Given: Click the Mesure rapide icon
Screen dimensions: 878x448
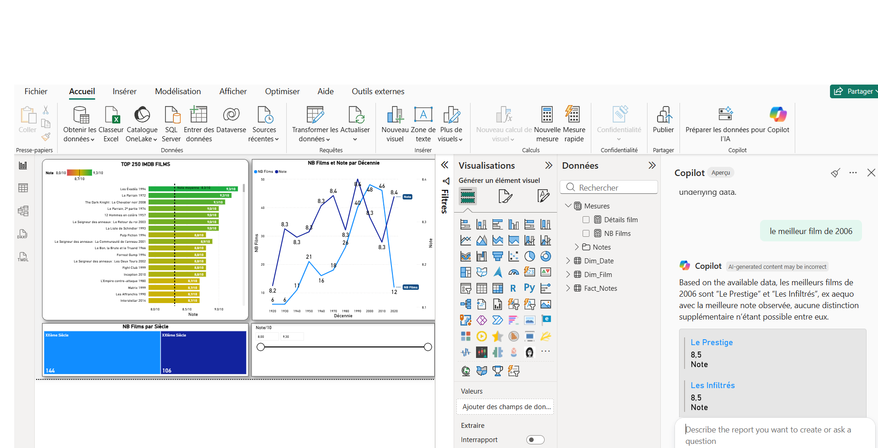Looking at the screenshot, I should pos(573,115).
